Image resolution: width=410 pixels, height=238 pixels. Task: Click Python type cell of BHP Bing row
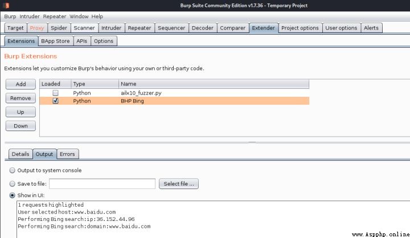(x=82, y=101)
